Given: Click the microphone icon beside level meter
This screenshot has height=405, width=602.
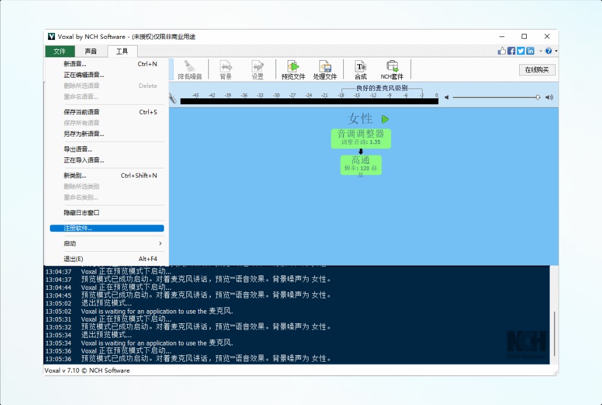Looking at the screenshot, I should 172,98.
